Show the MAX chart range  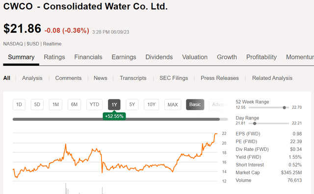coord(173,105)
